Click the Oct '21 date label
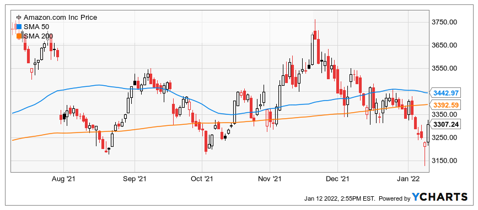Screen dimensions: 478x210 tap(202, 179)
